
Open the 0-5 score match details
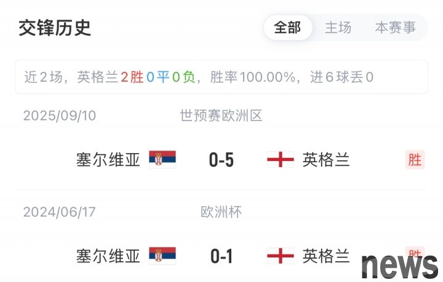[221, 160]
